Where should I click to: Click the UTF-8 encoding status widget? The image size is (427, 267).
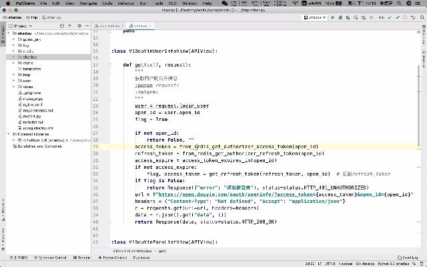click(x=330, y=264)
